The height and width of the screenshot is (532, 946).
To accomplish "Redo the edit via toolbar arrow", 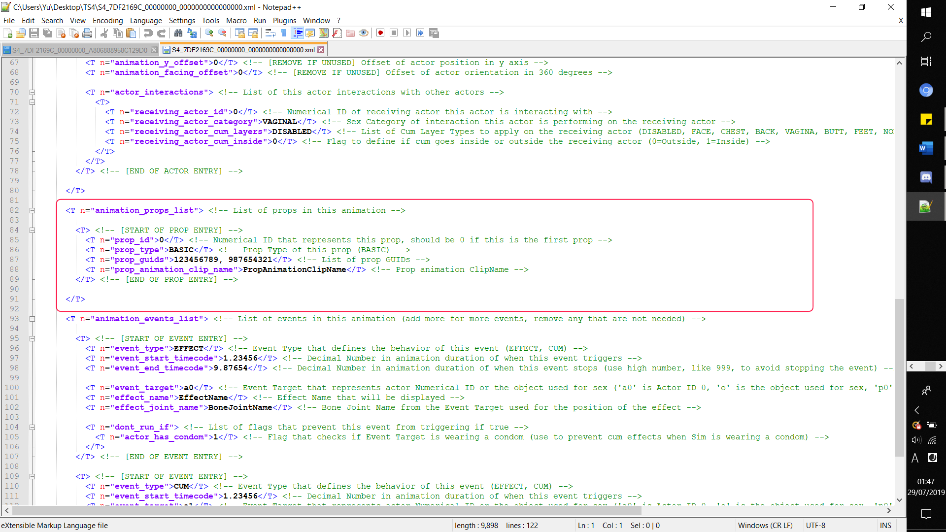I will coord(161,33).
